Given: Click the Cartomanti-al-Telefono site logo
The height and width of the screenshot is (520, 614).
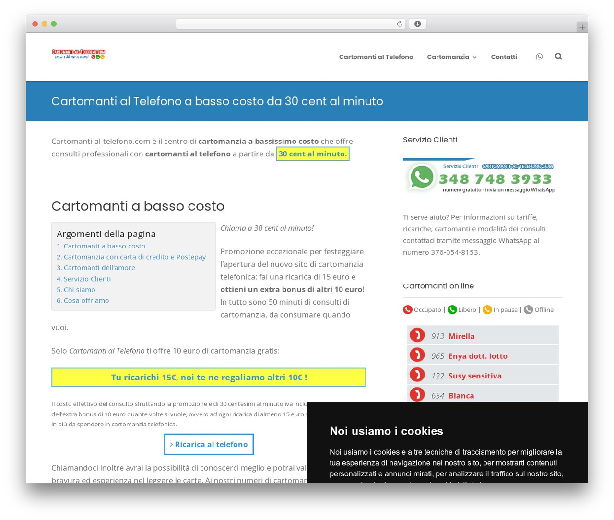Looking at the screenshot, I should (x=78, y=54).
